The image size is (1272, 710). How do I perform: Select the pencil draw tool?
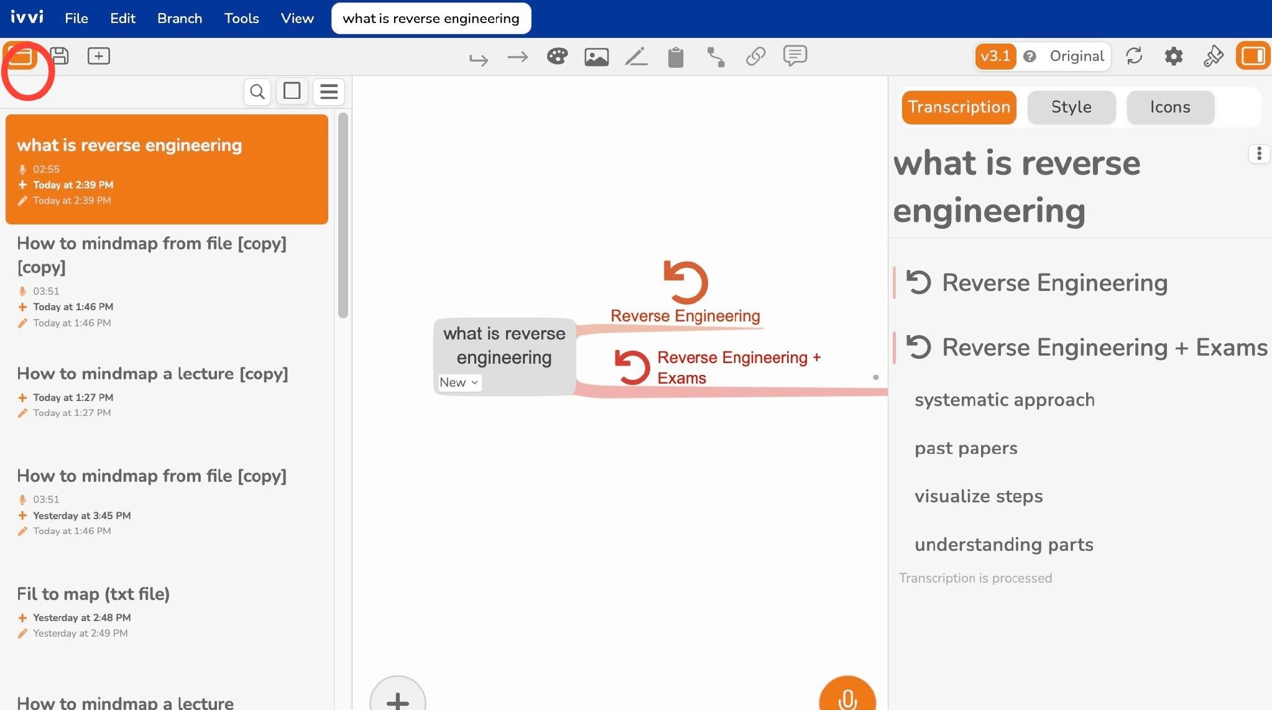pos(636,57)
